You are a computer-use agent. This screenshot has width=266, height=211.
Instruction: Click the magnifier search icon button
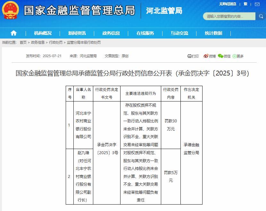(260, 16)
